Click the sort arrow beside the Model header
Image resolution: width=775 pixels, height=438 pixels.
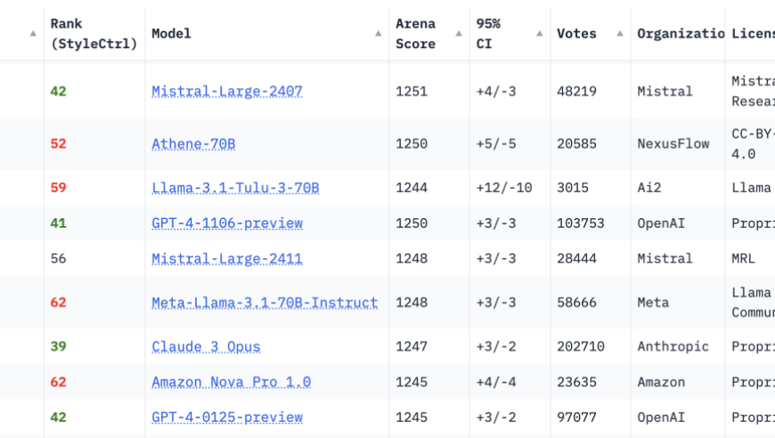pos(378,34)
